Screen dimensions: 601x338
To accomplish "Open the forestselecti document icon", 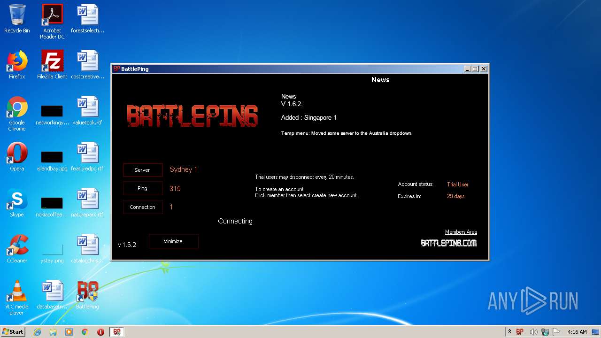I will click(x=87, y=19).
